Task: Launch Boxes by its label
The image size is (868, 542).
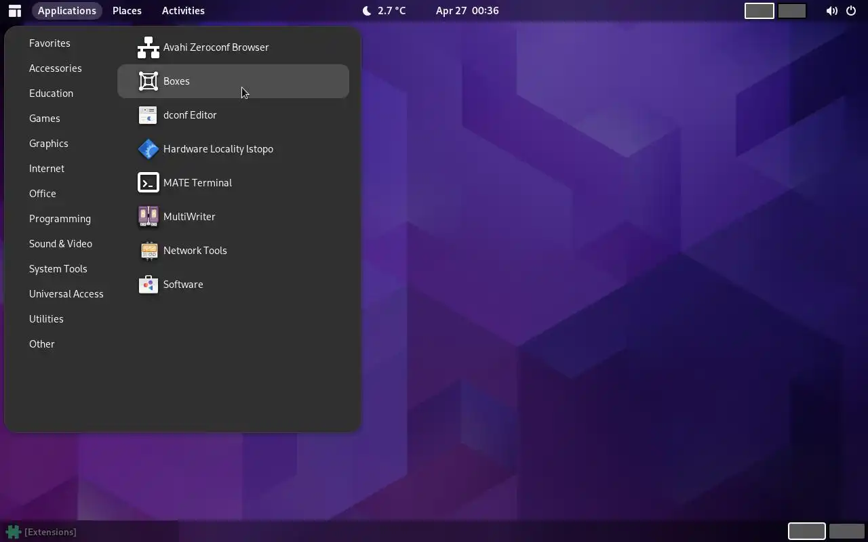Action: pyautogui.click(x=176, y=81)
